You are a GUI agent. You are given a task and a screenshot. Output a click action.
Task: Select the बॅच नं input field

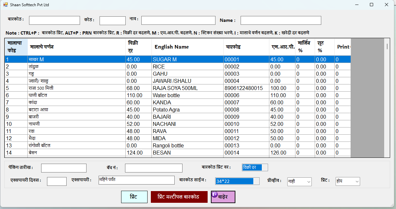[153, 168]
